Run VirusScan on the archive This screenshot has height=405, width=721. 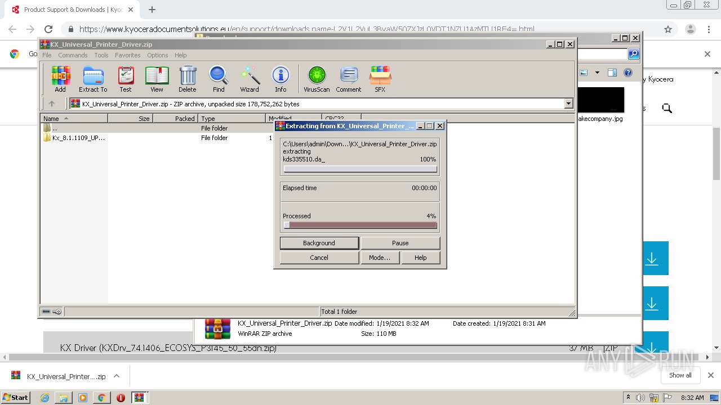click(317, 79)
